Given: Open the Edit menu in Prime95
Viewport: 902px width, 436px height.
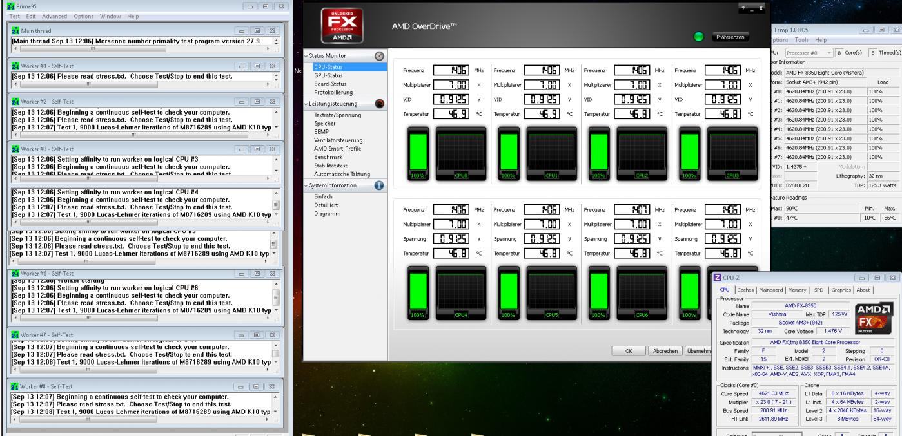Looking at the screenshot, I should click(31, 15).
